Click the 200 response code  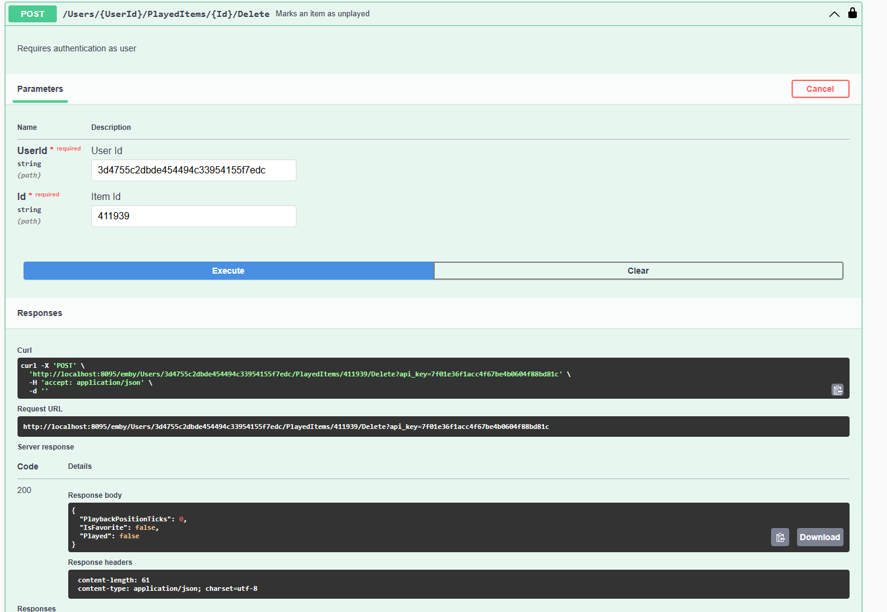(24, 490)
